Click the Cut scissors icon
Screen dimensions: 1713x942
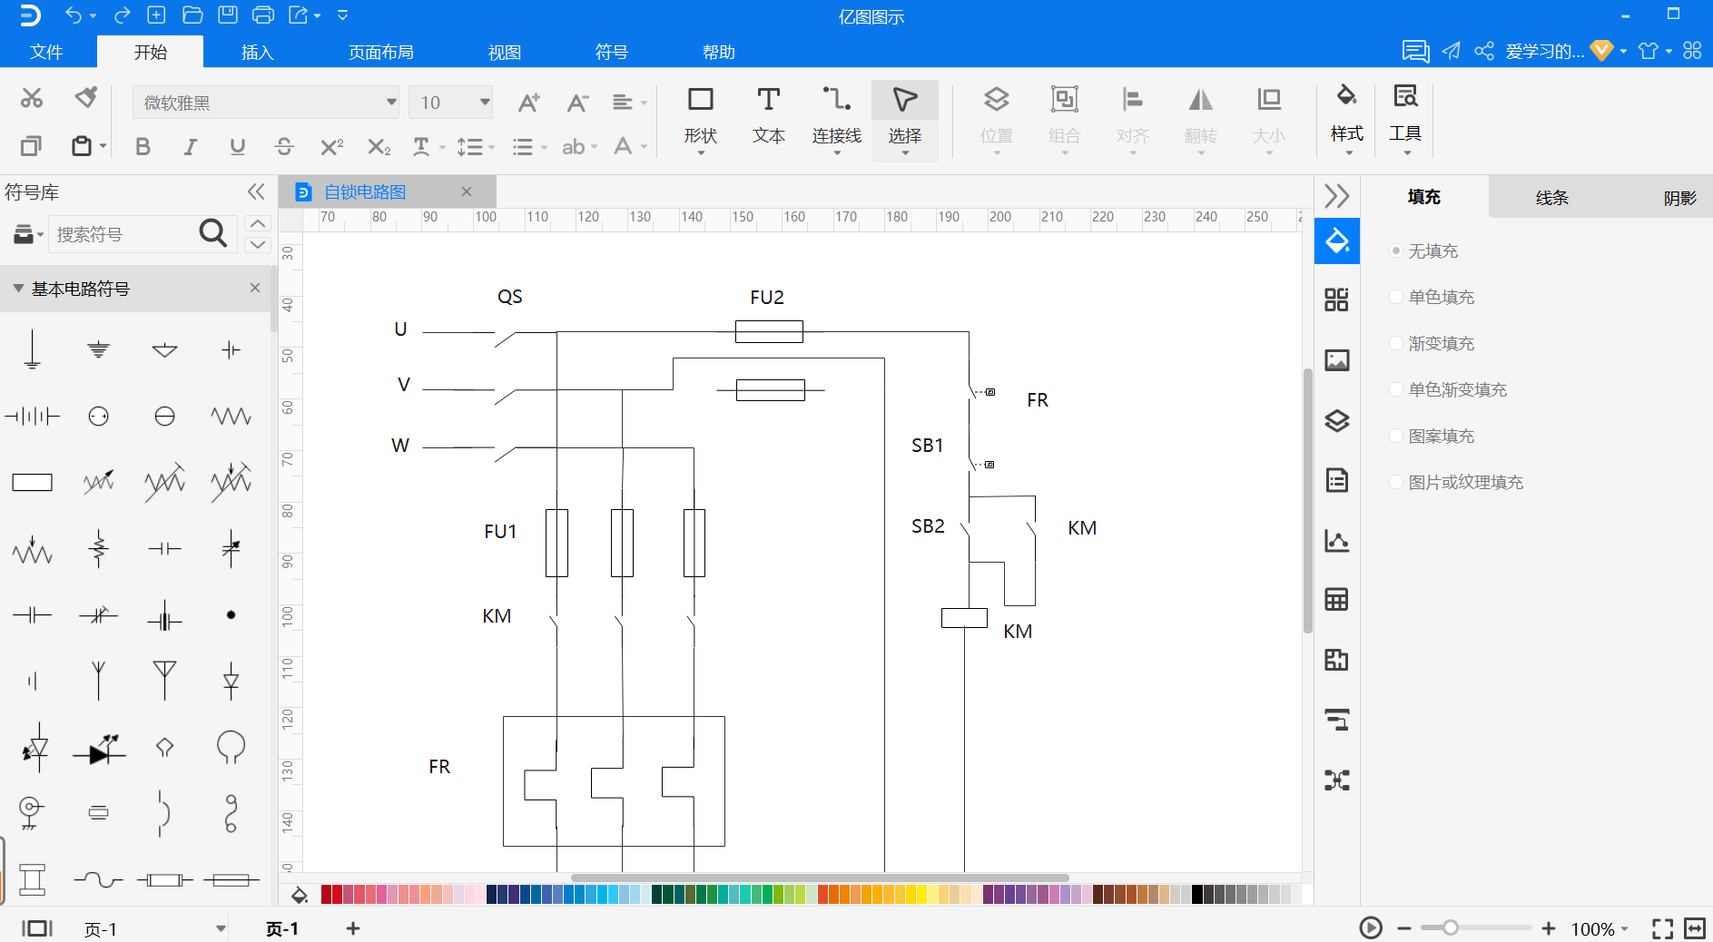[32, 98]
